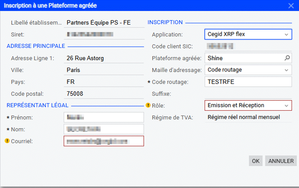The height and width of the screenshot is (188, 299).
Task: Click the Adresse Ligne 1 label
Action: [33, 58]
